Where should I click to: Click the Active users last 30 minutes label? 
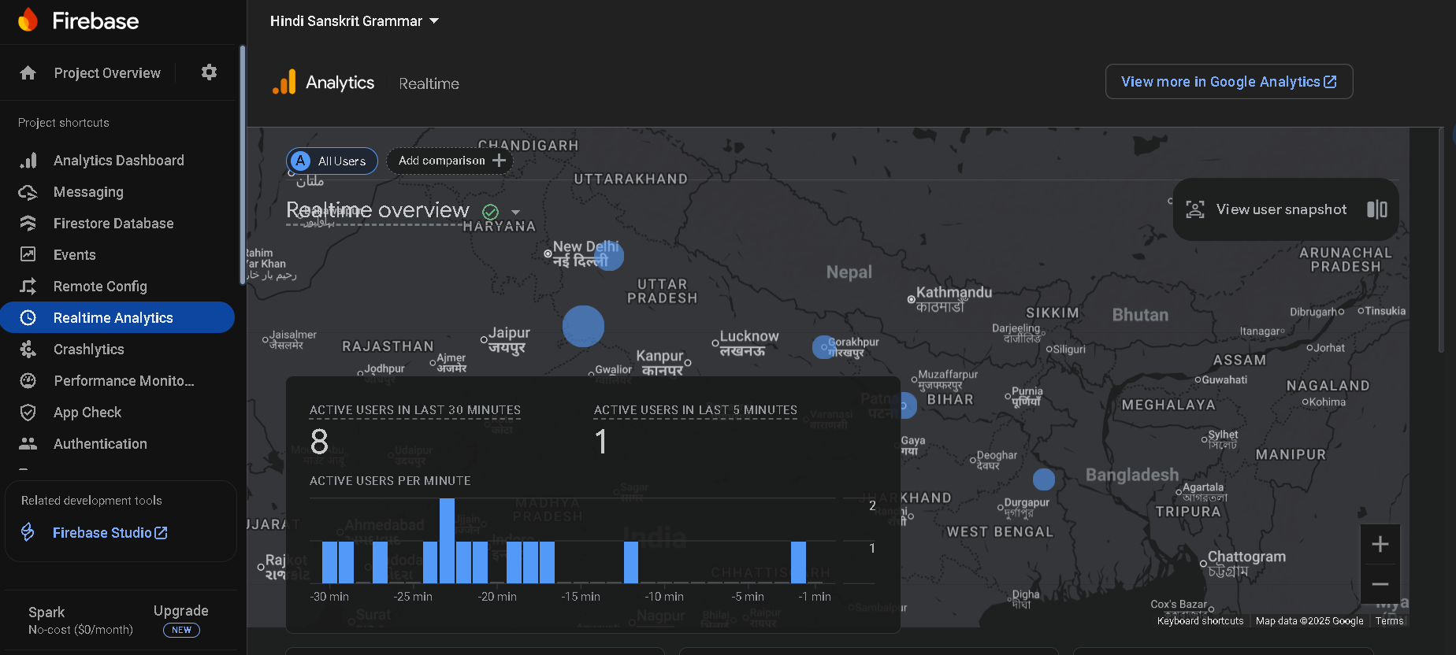415,410
